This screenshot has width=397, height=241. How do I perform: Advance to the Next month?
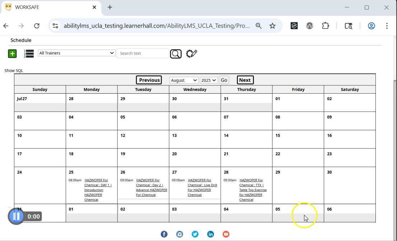[x=245, y=80]
